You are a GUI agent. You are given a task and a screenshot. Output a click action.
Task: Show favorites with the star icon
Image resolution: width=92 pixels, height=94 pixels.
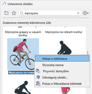(14, 13)
